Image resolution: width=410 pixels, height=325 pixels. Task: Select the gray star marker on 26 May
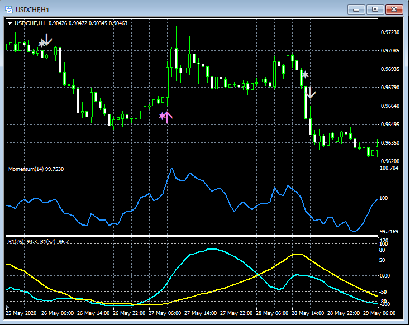point(41,43)
